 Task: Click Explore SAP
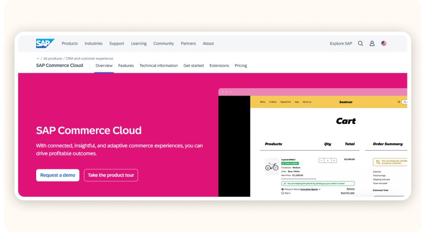[341, 44]
